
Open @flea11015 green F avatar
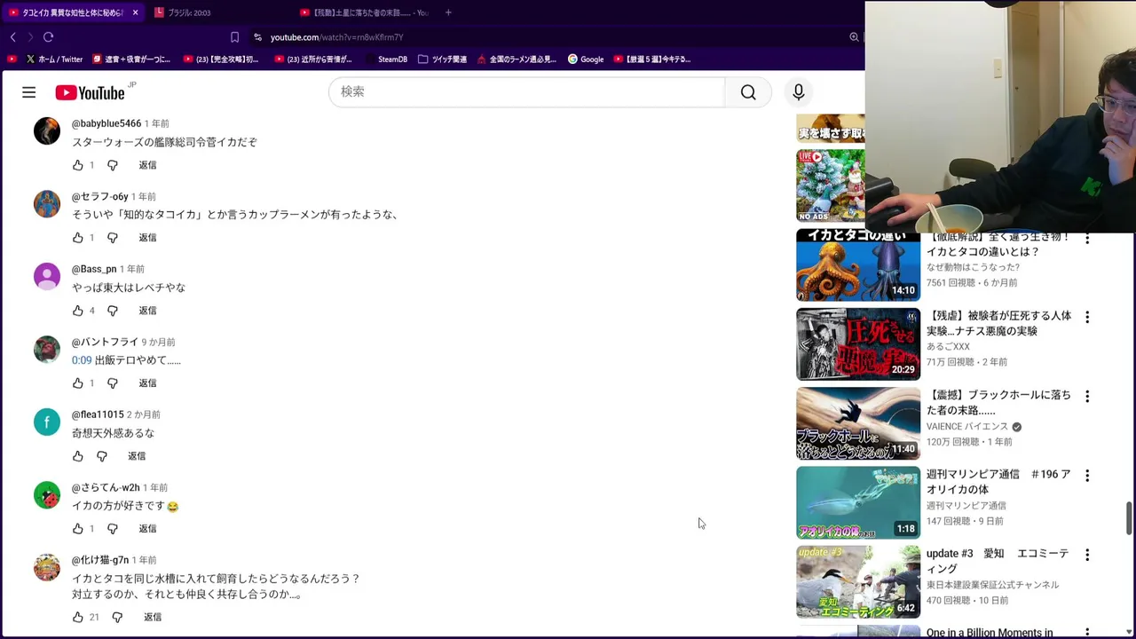tap(47, 422)
